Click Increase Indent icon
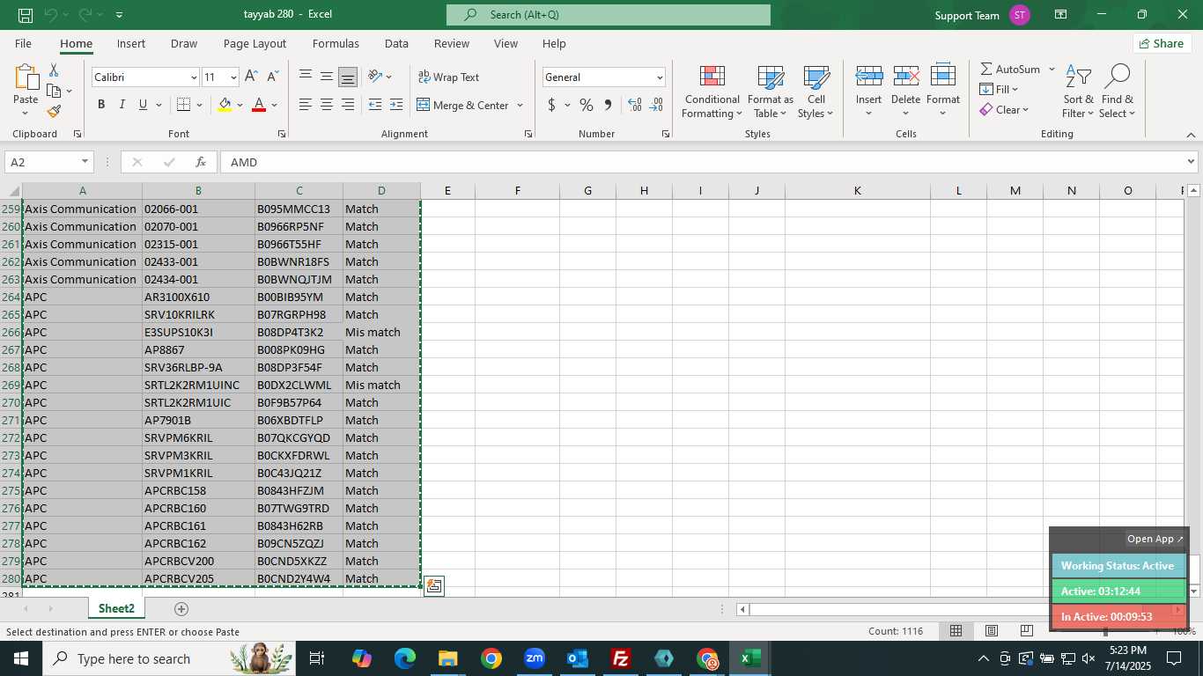 coord(397,105)
